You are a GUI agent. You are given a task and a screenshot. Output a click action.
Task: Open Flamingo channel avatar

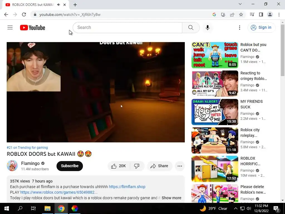(x=12, y=166)
